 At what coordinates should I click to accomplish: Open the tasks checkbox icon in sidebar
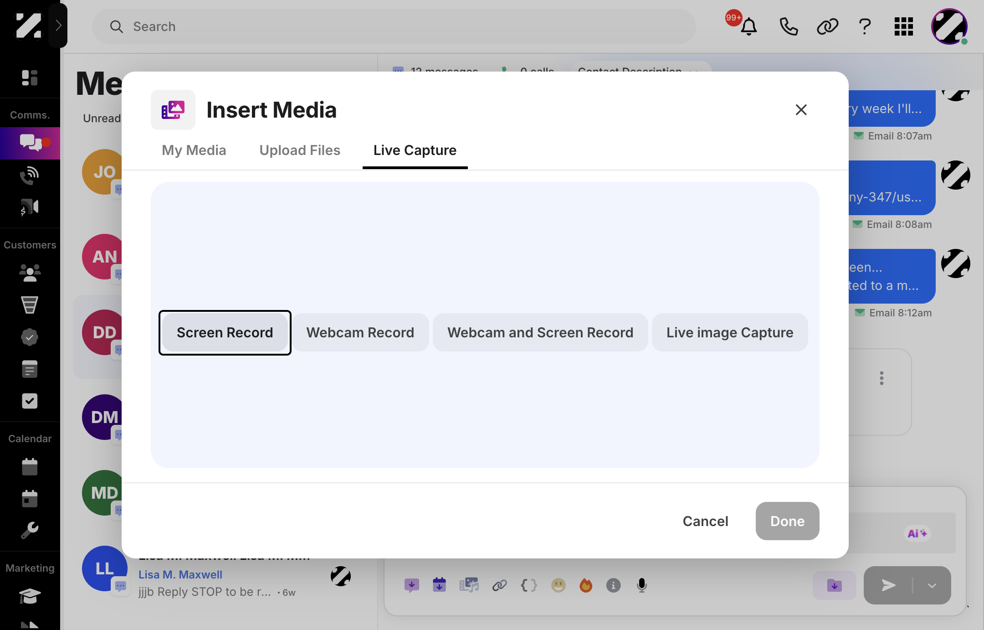click(30, 401)
